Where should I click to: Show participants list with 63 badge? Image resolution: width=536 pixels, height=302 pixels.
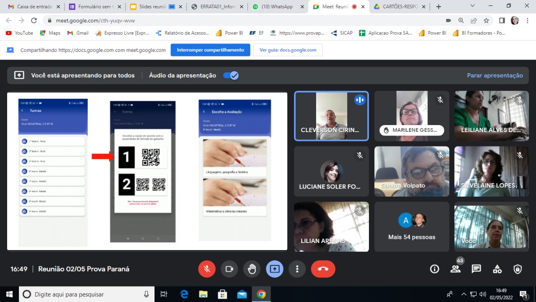(456, 269)
